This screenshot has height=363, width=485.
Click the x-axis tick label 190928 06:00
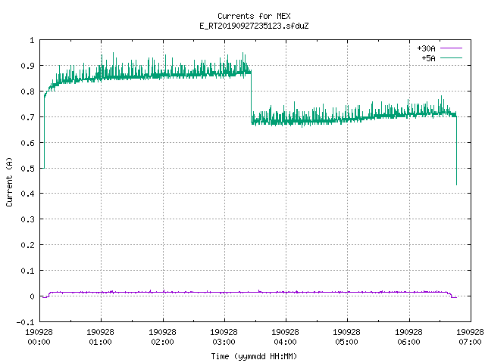408,337
